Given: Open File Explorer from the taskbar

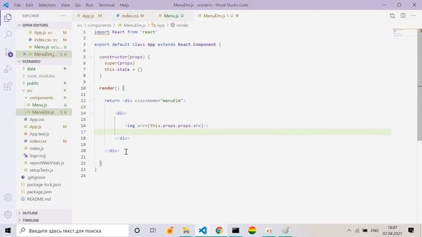Looking at the screenshot, I should 186,230.
